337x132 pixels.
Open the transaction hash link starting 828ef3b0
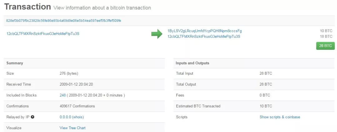(x=64, y=21)
